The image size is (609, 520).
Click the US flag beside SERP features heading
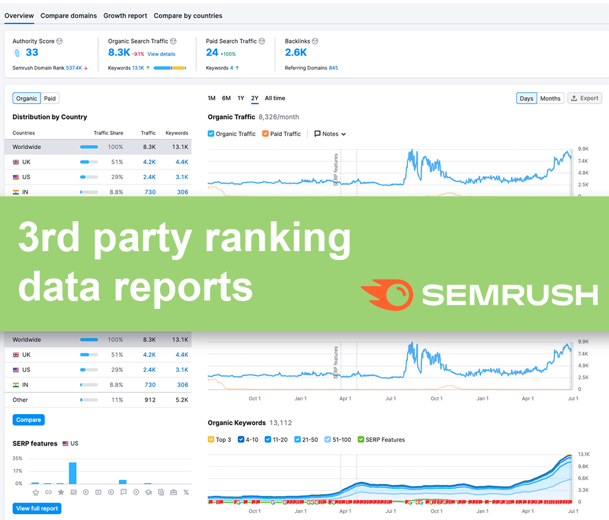click(x=65, y=443)
